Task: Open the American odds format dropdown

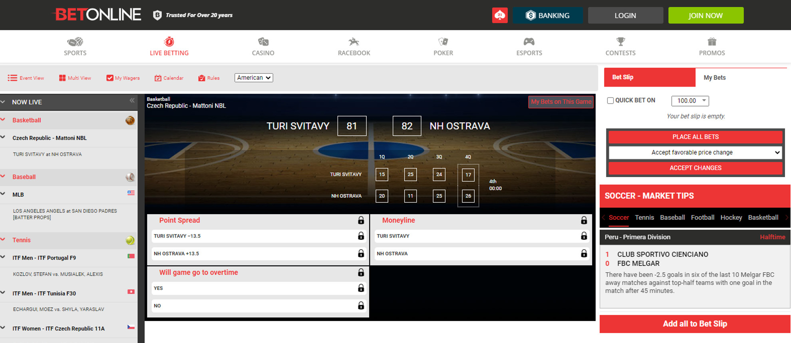Action: point(254,78)
